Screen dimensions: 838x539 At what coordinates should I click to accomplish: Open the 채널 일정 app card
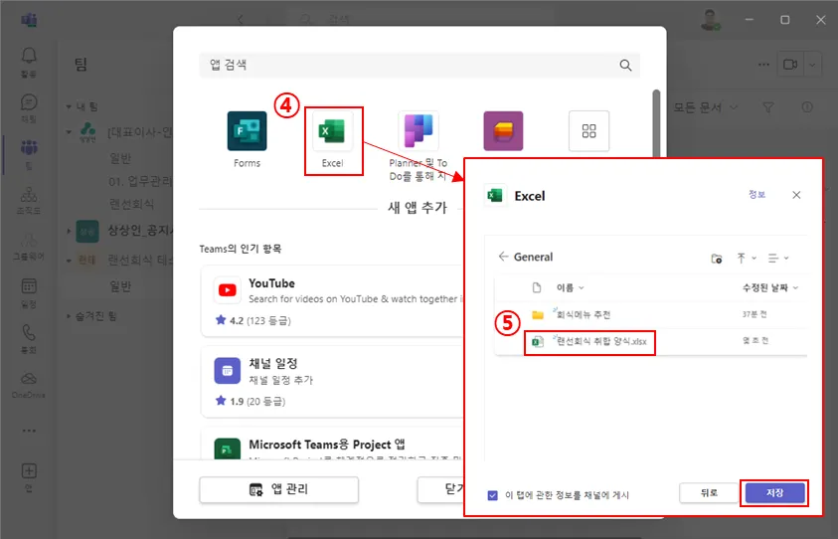pos(331,381)
